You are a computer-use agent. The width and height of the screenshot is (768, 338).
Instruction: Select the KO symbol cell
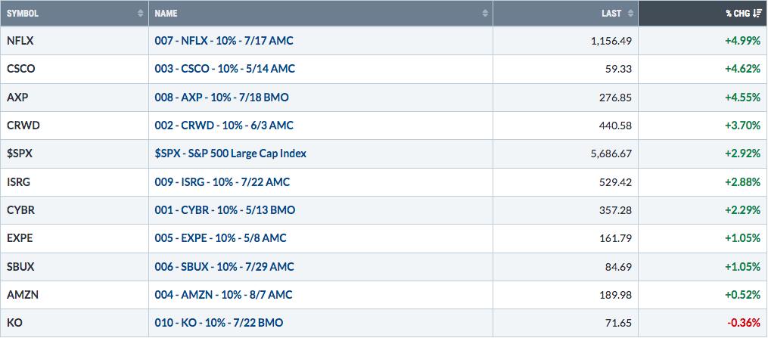[74, 323]
